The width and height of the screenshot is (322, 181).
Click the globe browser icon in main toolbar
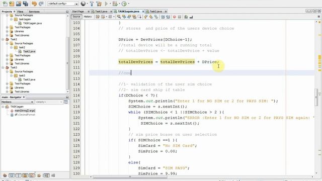click(83, 4)
